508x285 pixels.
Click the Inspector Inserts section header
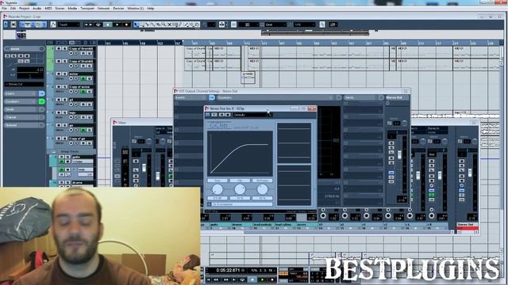(21, 93)
